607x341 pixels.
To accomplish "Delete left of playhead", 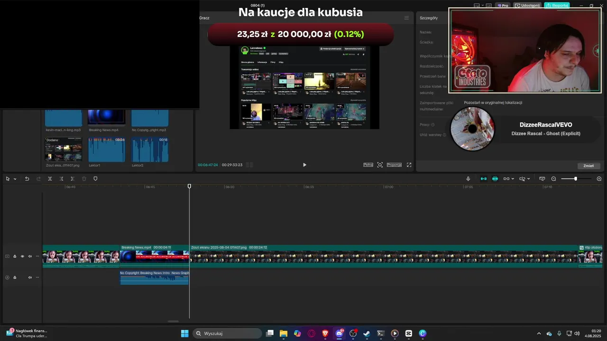I will 61,179.
